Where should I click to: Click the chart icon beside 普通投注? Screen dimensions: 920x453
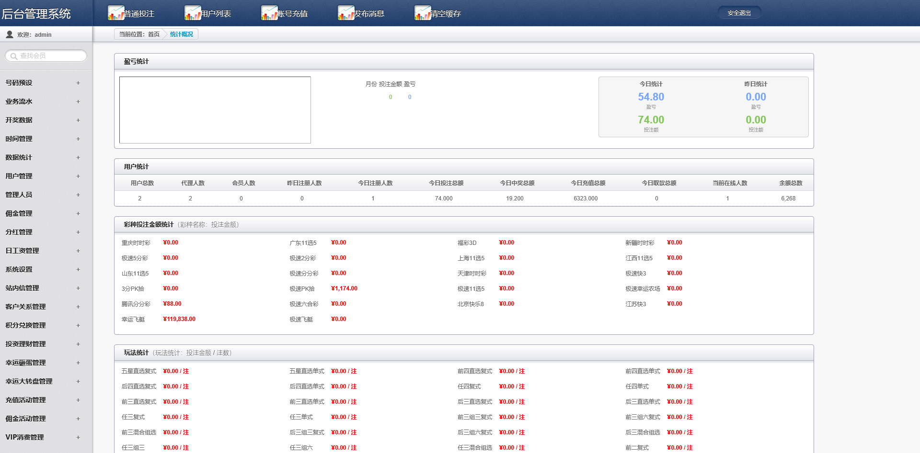(x=116, y=13)
